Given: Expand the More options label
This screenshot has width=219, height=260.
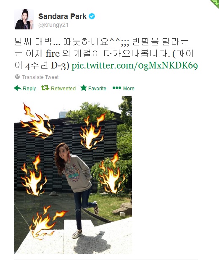Looking at the screenshot, I should (129, 88).
